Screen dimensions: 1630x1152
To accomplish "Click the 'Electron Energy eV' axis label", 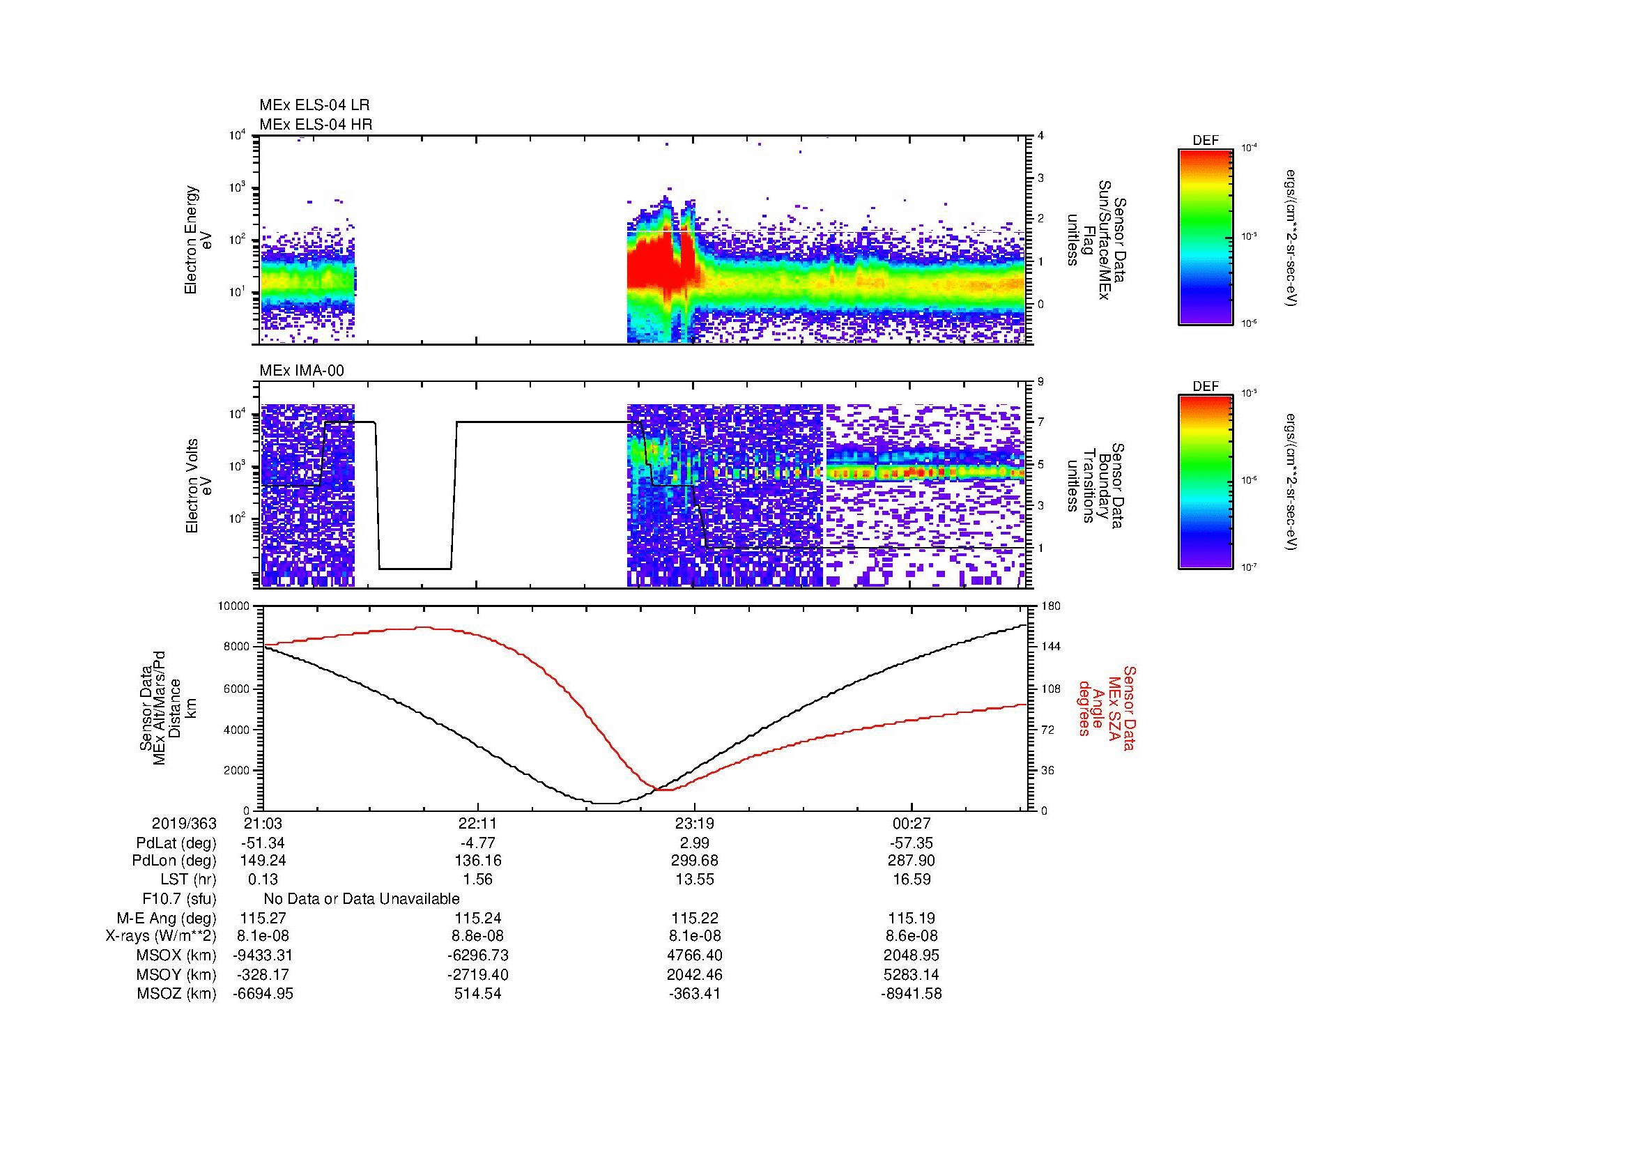I will [x=199, y=240].
